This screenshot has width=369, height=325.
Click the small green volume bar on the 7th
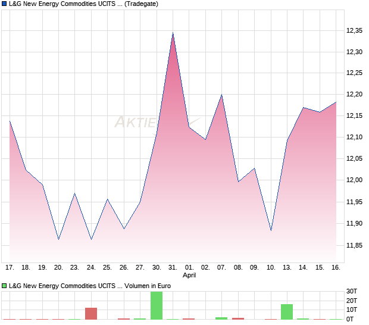point(221,318)
